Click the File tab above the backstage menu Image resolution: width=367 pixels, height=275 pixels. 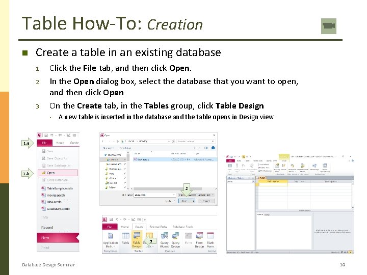[x=44, y=143]
